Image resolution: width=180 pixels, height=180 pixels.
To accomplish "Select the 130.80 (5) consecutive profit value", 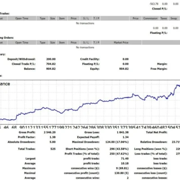I will click(x=121, y=173).
